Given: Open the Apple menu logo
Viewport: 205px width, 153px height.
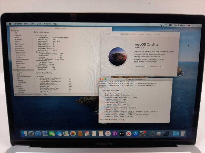Looking at the screenshot, I should pos(10,24).
